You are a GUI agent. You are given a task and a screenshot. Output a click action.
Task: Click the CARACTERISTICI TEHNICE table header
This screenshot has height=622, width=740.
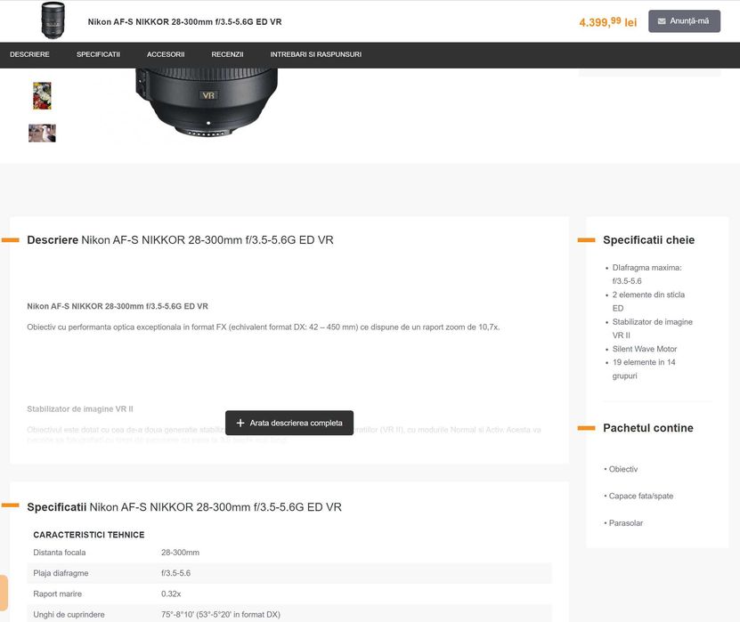[x=89, y=535]
